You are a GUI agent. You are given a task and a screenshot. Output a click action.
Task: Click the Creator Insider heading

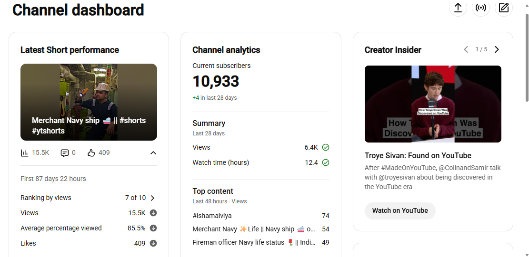393,50
